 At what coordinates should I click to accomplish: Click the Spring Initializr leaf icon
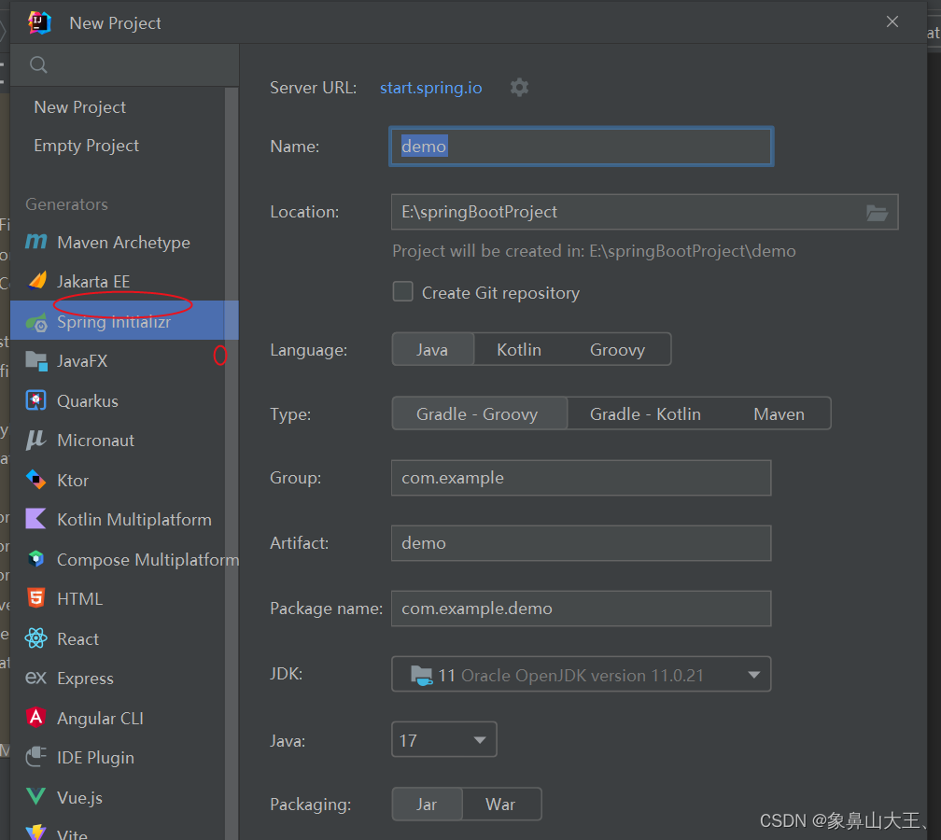(x=36, y=322)
